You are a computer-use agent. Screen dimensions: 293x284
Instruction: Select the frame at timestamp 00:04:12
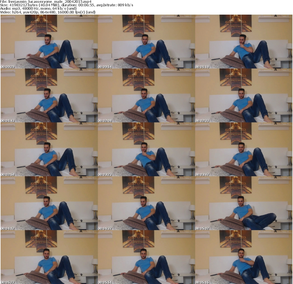(x=49, y=203)
